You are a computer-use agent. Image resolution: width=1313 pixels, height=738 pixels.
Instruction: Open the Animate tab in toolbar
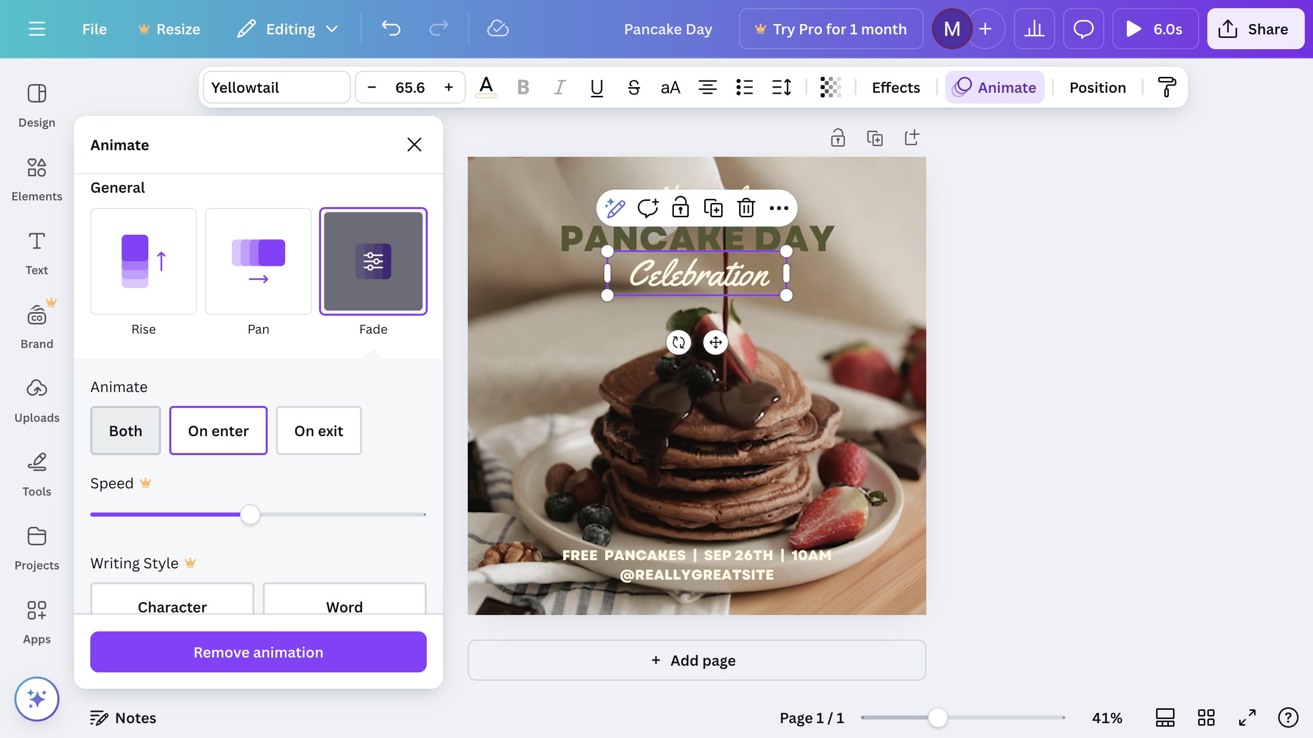coord(994,87)
